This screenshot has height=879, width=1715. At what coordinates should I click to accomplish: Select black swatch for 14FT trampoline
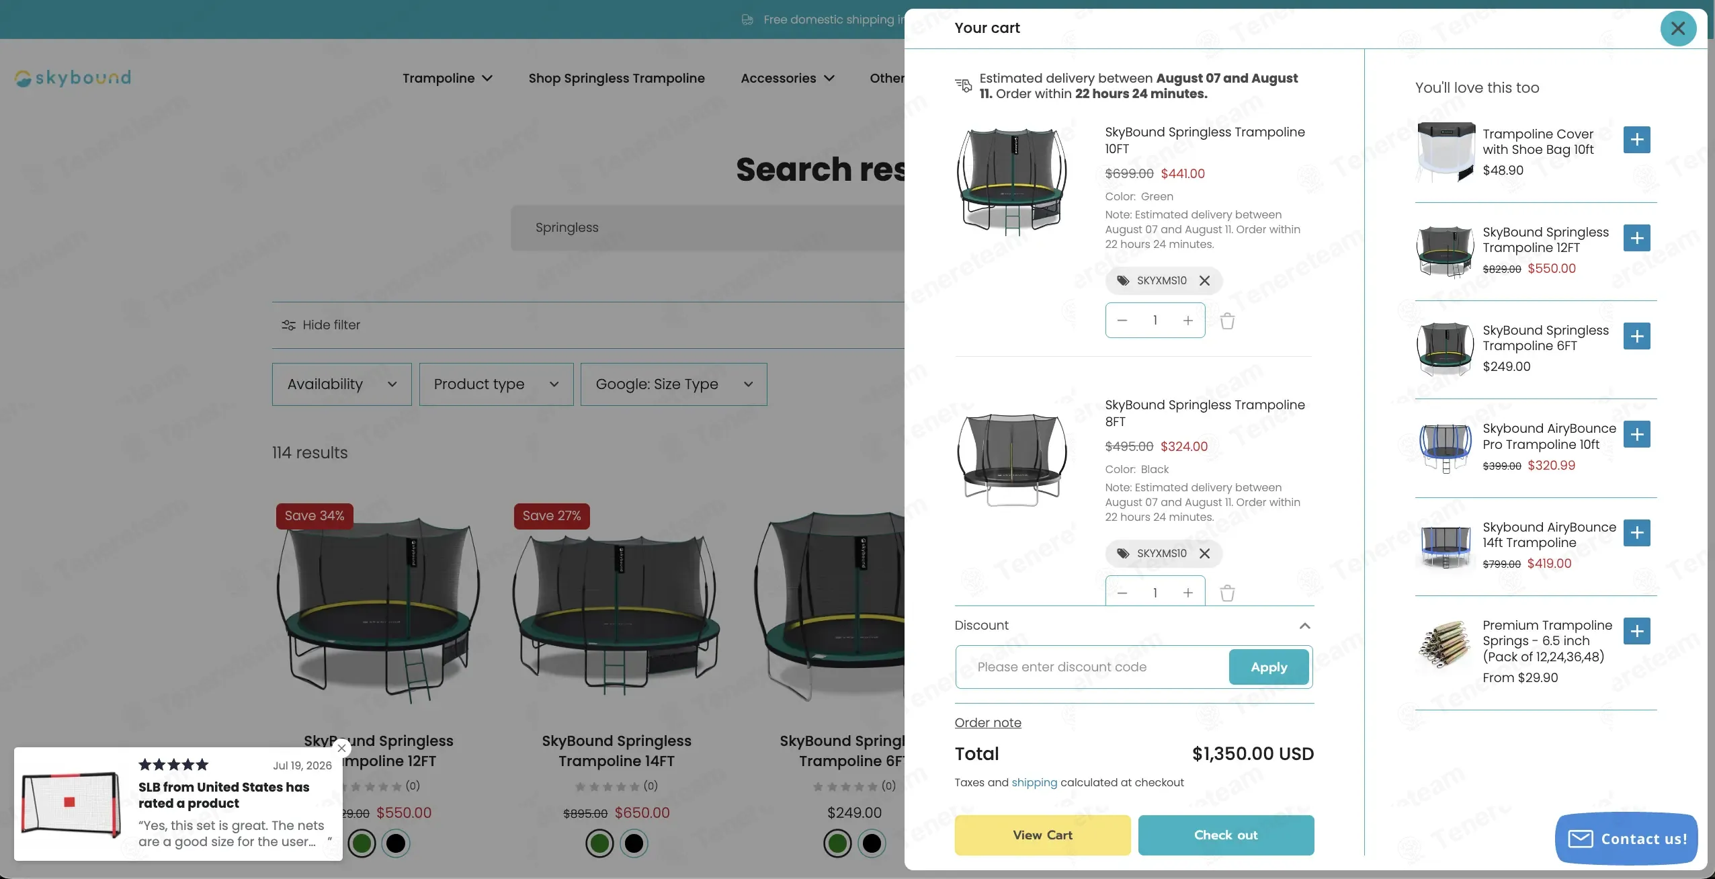point(634,843)
